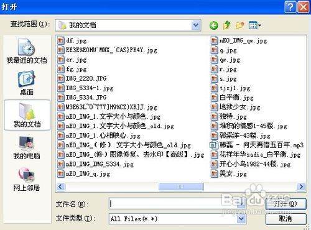The height and width of the screenshot is (230, 311).
Task: Select 我的电脑 in the places bar
Action: 27,147
